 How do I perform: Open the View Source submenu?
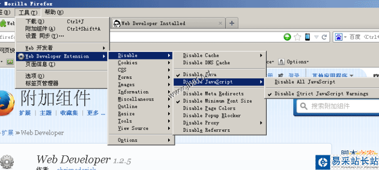[140, 128]
